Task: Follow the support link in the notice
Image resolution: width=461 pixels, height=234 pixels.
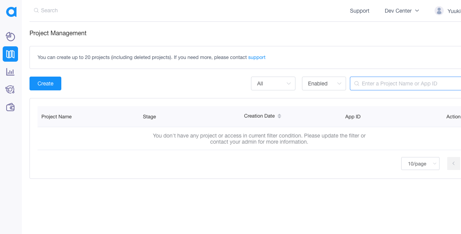Action: [x=257, y=57]
